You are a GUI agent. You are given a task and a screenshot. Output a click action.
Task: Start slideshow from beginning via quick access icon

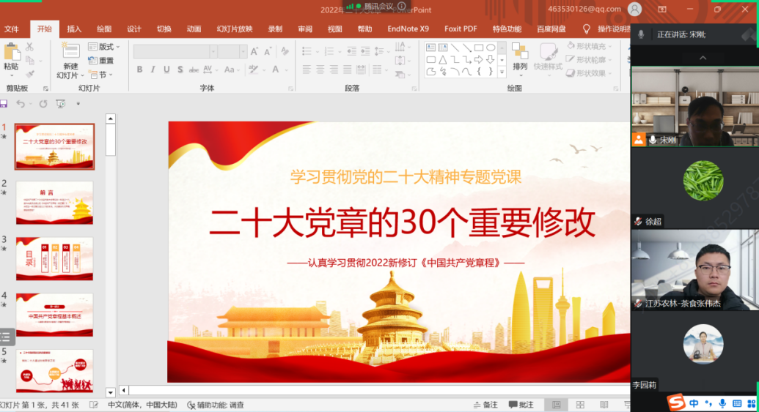[x=60, y=104]
